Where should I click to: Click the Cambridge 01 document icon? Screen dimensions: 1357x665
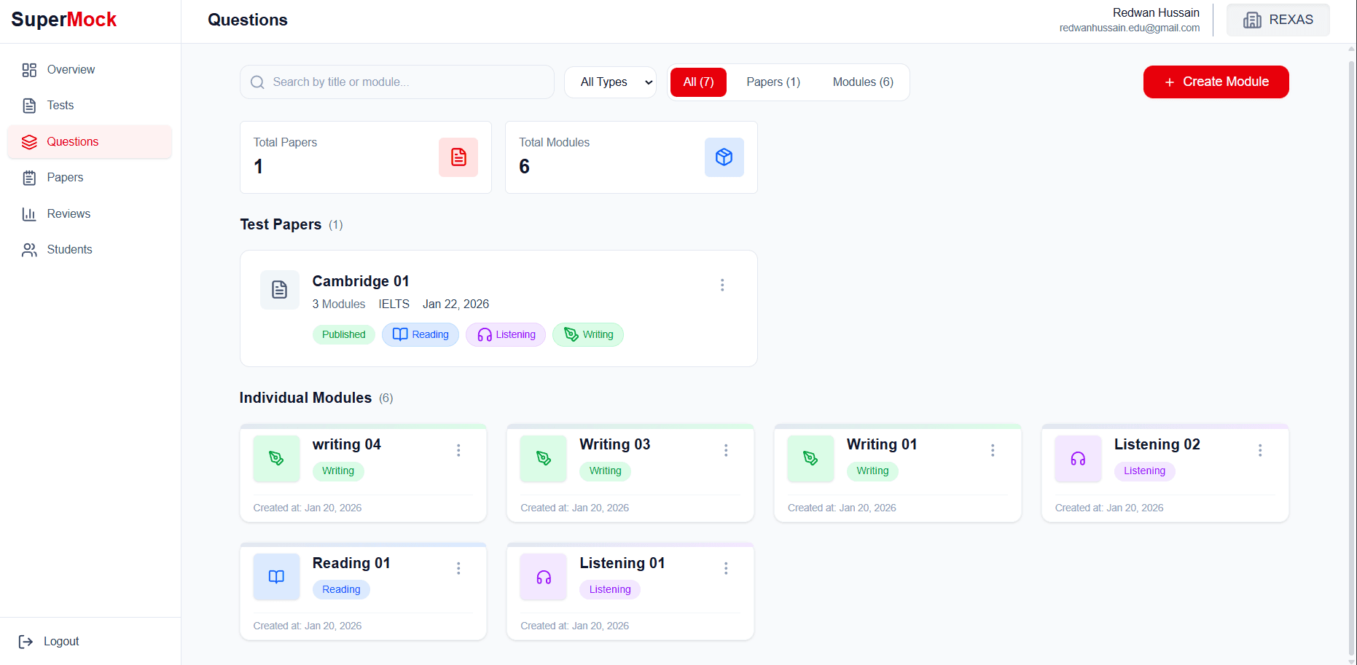click(279, 289)
